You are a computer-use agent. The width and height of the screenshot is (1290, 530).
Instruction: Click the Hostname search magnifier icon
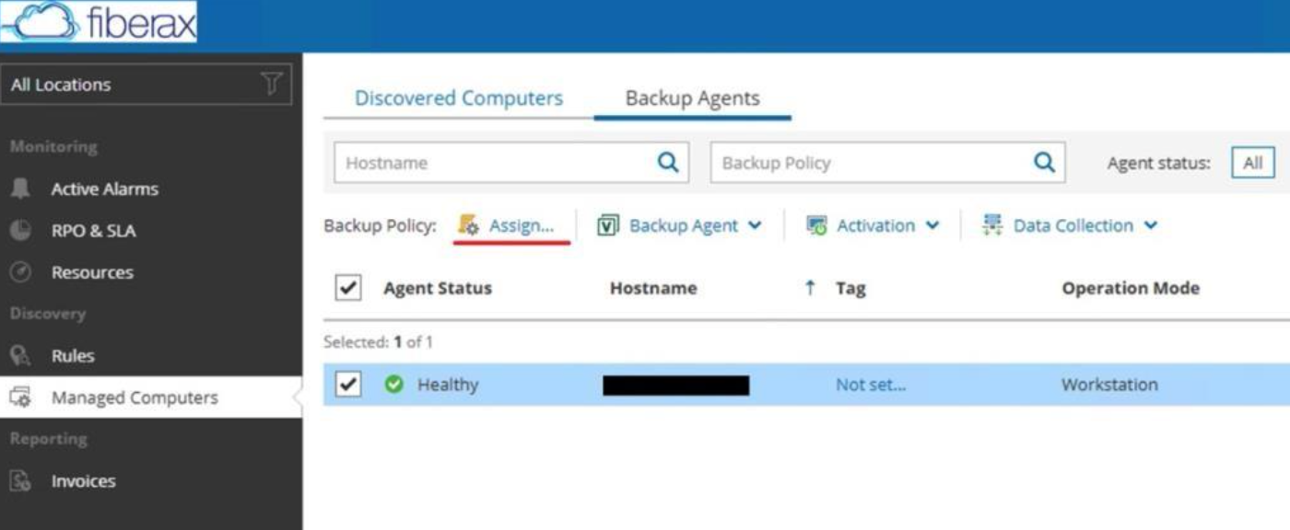pos(668,162)
